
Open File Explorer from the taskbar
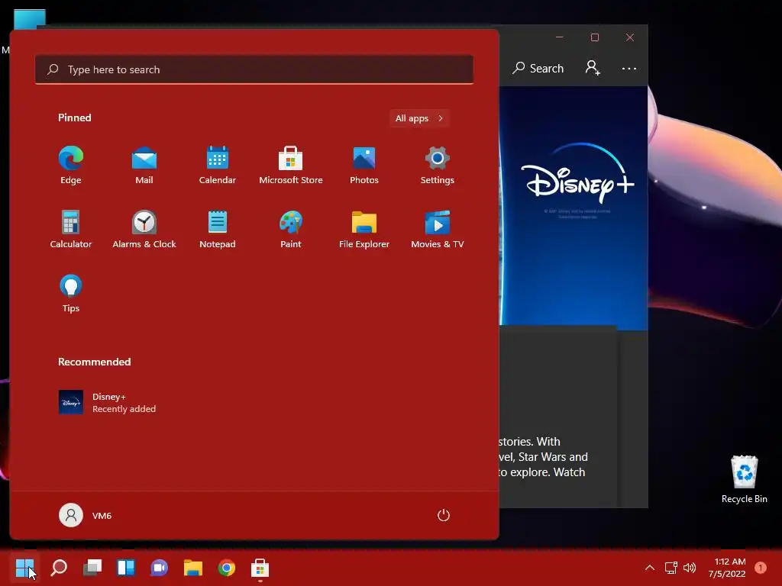click(x=193, y=568)
